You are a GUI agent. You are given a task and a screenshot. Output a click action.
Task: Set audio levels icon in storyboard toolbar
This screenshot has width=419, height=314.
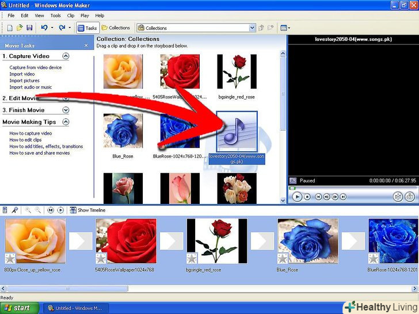[x=5, y=210]
